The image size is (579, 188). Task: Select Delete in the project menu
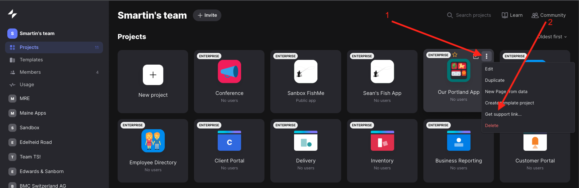point(491,126)
